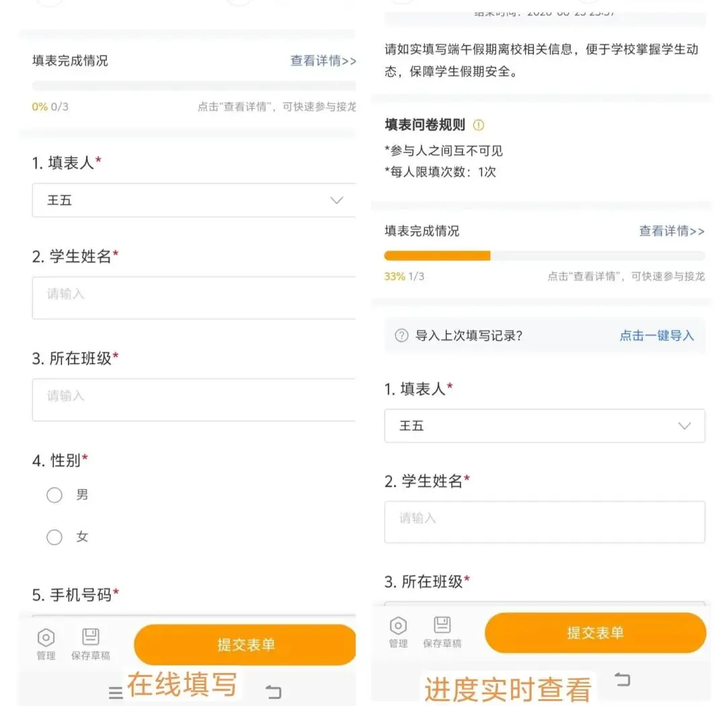Image resolution: width=726 pixels, height=706 pixels.
Task: Submit form with left 提交表单 button
Action: coord(245,644)
